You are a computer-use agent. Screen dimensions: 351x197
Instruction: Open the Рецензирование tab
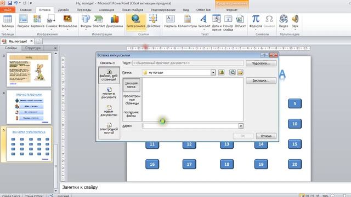[163, 10]
